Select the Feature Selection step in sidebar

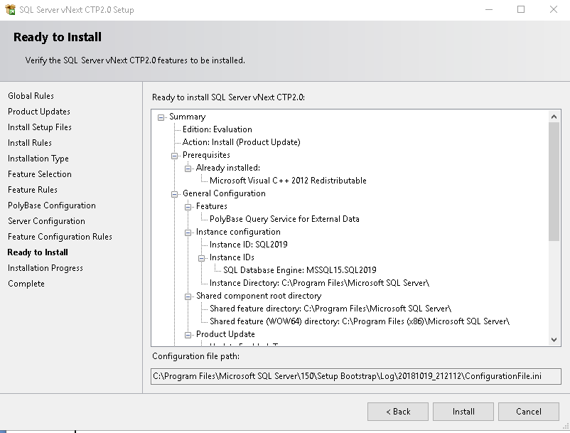click(40, 174)
